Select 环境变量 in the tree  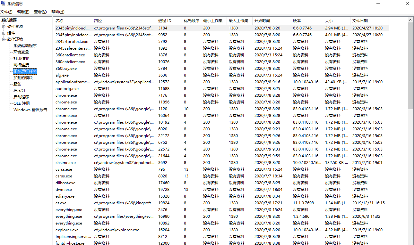tap(21, 52)
